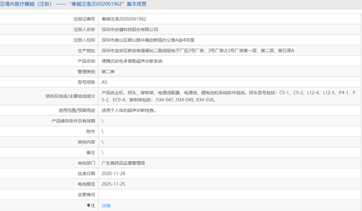The height and width of the screenshot is (211, 362).
Task: Select expiry date 2025-11-25
Action: [113, 184]
